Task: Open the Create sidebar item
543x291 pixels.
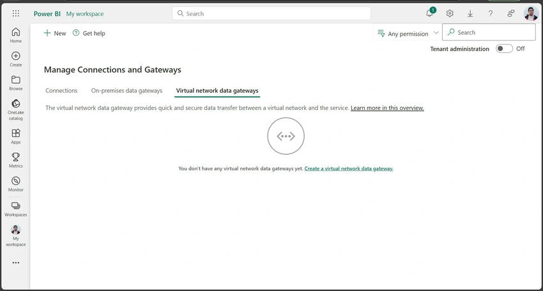Action: 15,59
